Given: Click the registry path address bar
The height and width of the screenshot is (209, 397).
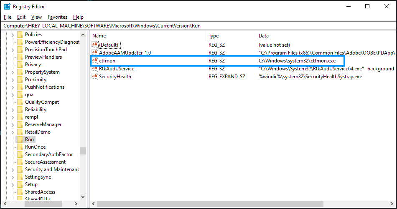Looking at the screenshot, I should pos(198,26).
